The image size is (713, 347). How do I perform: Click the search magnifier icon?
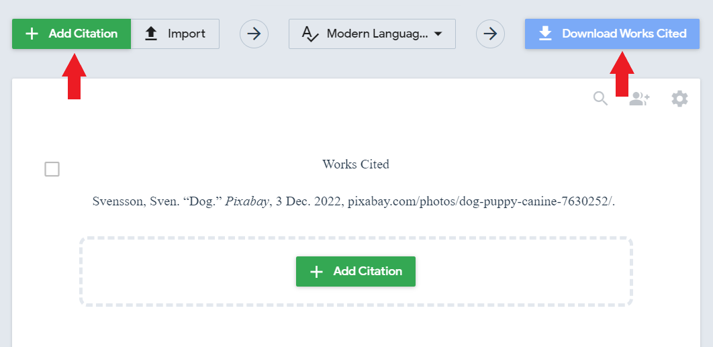tap(601, 98)
